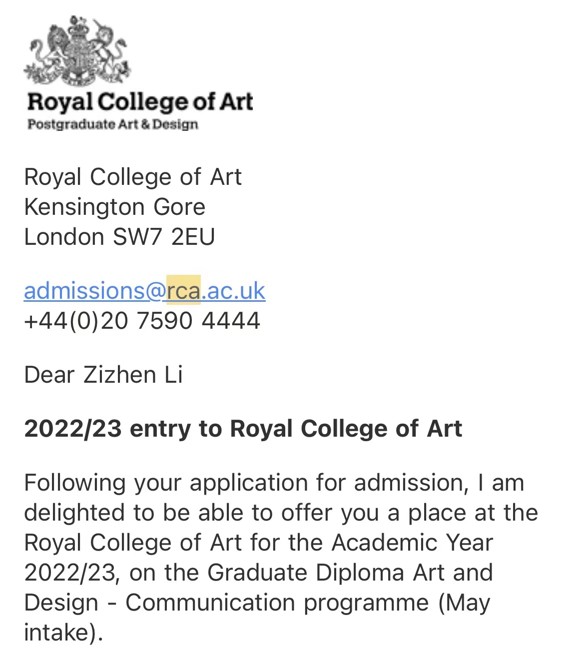The height and width of the screenshot is (658, 584).
Task: Click the line starting 'delighted to be able'
Action: pos(281,513)
